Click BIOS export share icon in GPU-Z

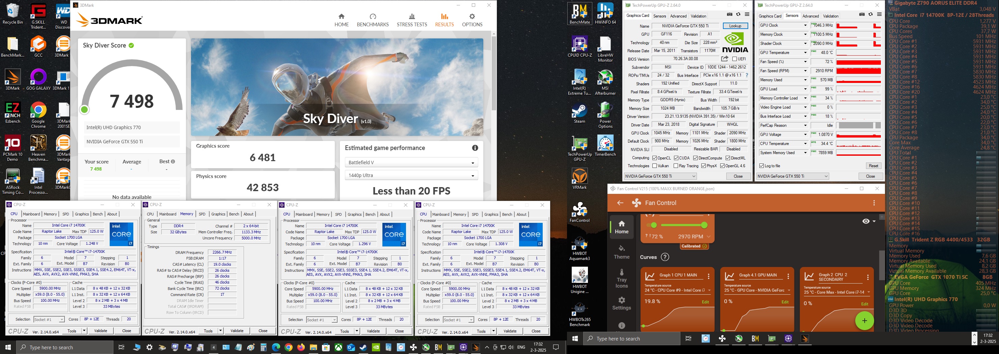pos(724,59)
